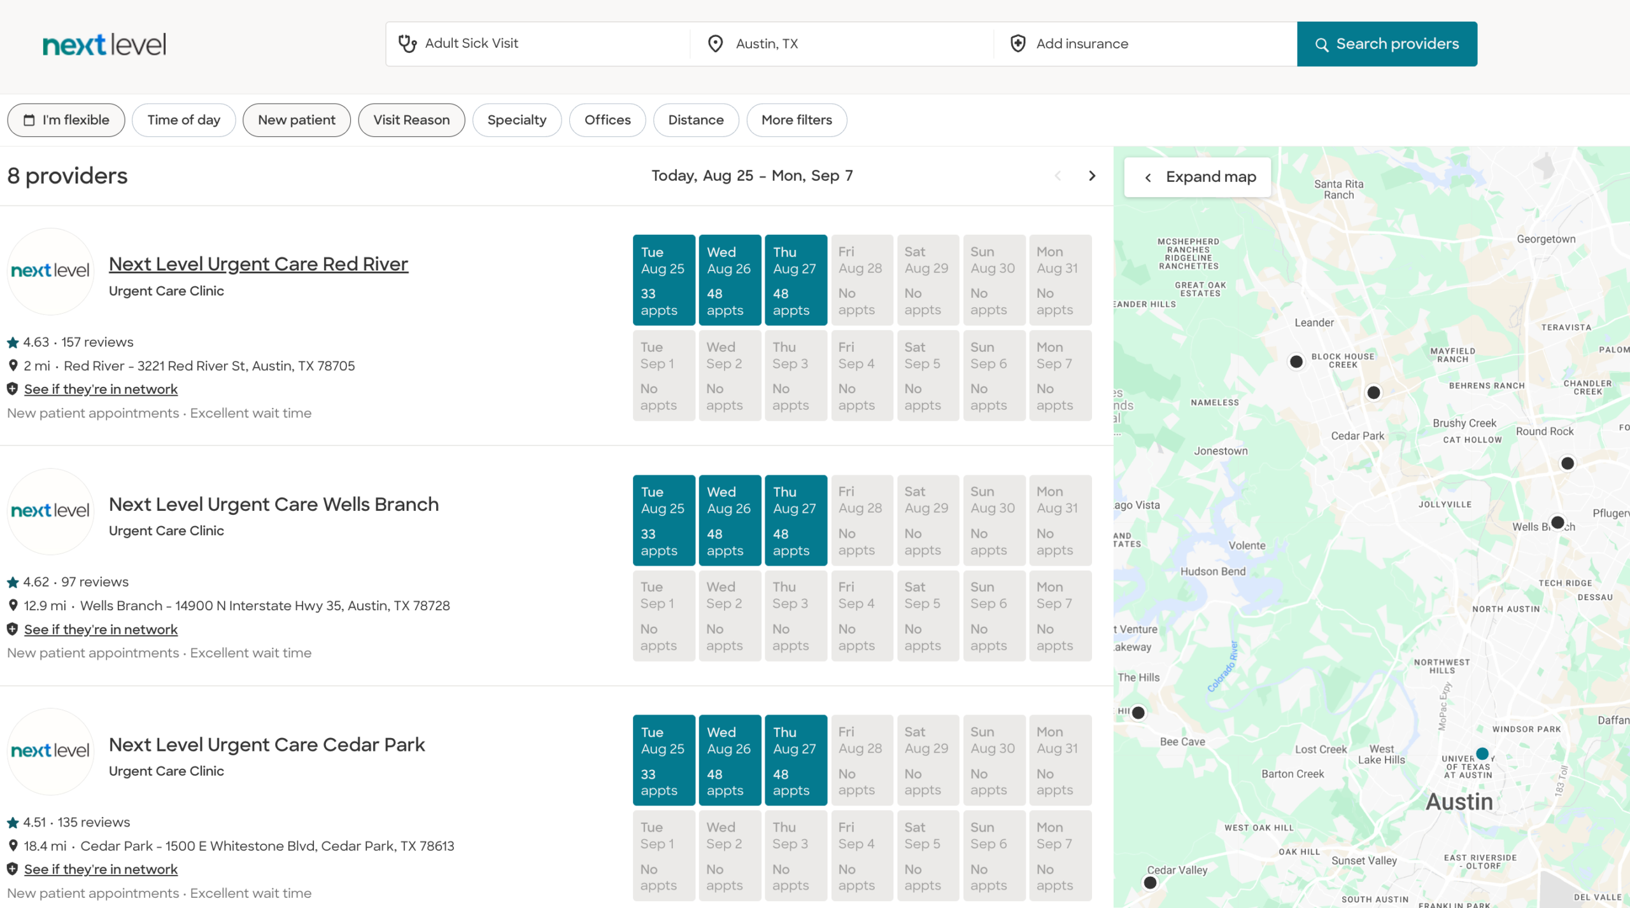Viewport: 1630px width, 908px height.
Task: Open the Visit Reason filter
Action: pyautogui.click(x=411, y=120)
